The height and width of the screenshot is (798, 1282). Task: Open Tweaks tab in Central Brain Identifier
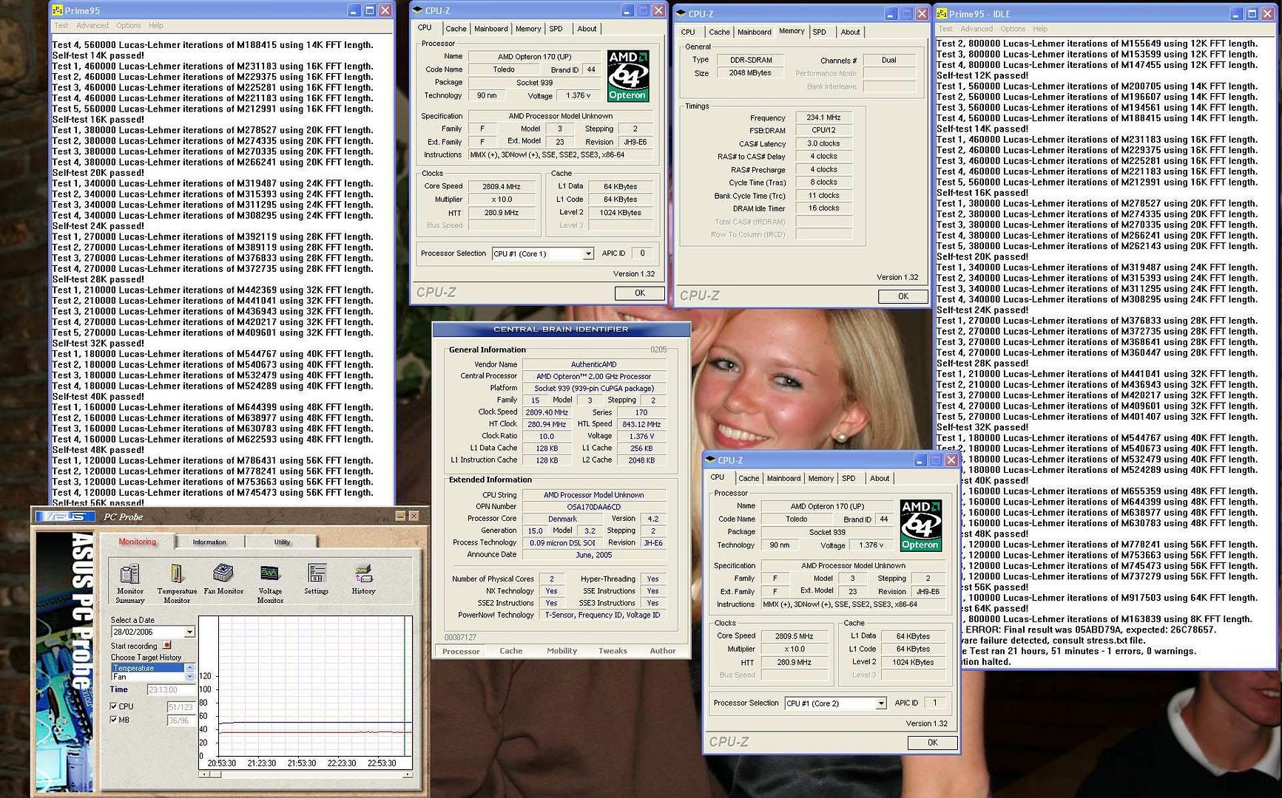coord(613,651)
